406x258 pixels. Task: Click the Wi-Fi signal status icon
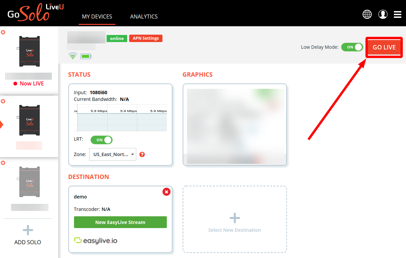click(x=73, y=56)
